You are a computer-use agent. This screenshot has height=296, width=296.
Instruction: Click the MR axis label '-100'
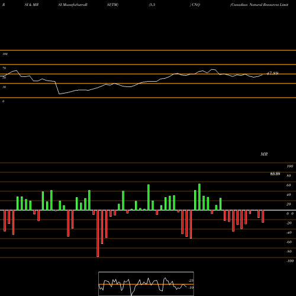290,261
